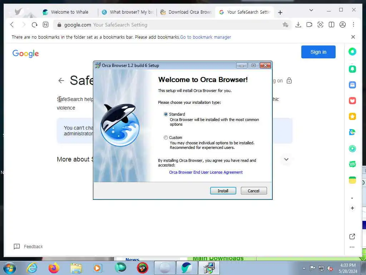Click the Install button in Orca setup
Screen dimensions: 366x275
tap(223, 191)
